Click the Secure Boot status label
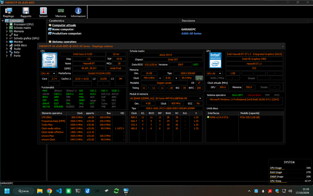313x196 pixels. [x=254, y=95]
